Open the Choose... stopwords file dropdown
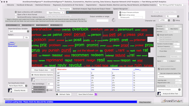The width and height of the screenshot is (189, 106). tap(169, 77)
